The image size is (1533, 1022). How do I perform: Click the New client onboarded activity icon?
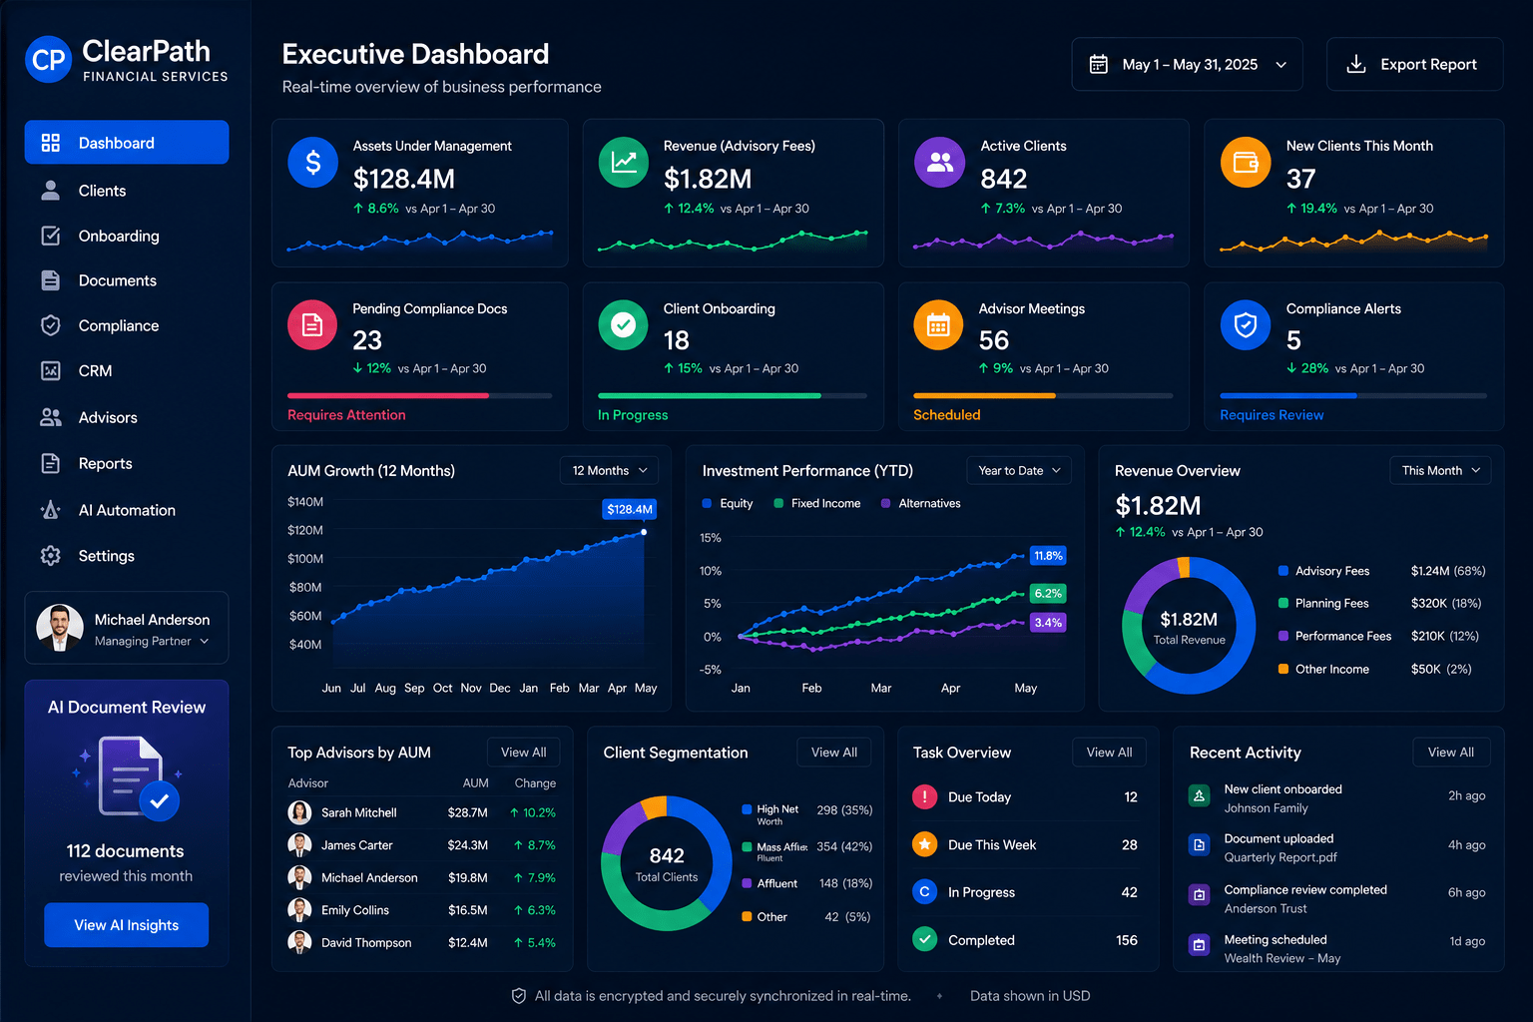[1199, 795]
